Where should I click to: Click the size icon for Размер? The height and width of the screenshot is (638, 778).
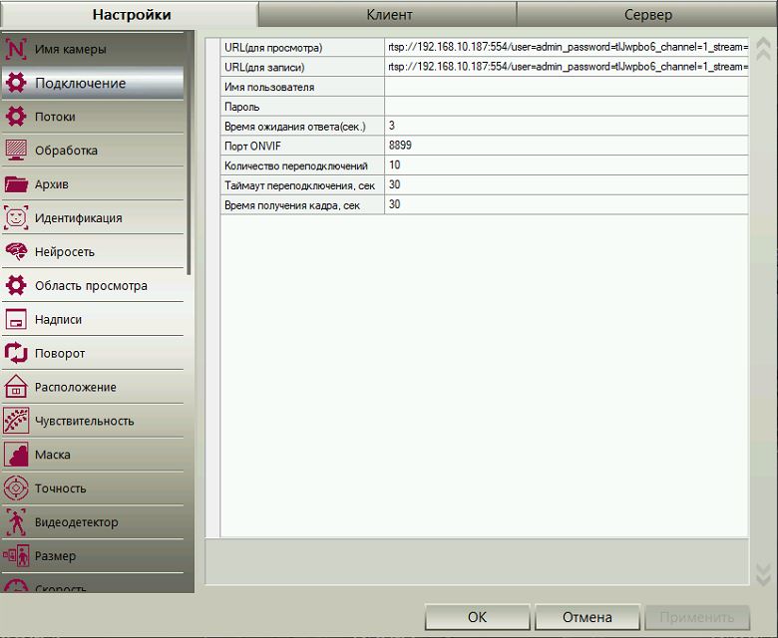16,555
